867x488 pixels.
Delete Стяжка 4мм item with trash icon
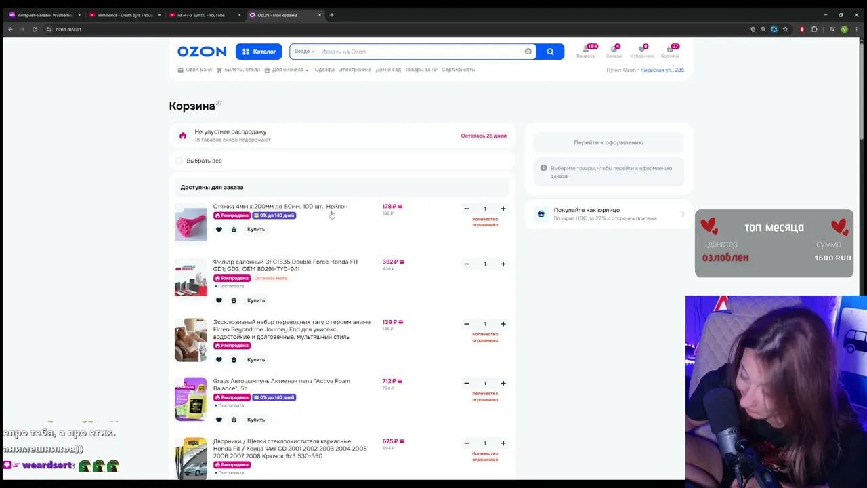[x=234, y=230]
